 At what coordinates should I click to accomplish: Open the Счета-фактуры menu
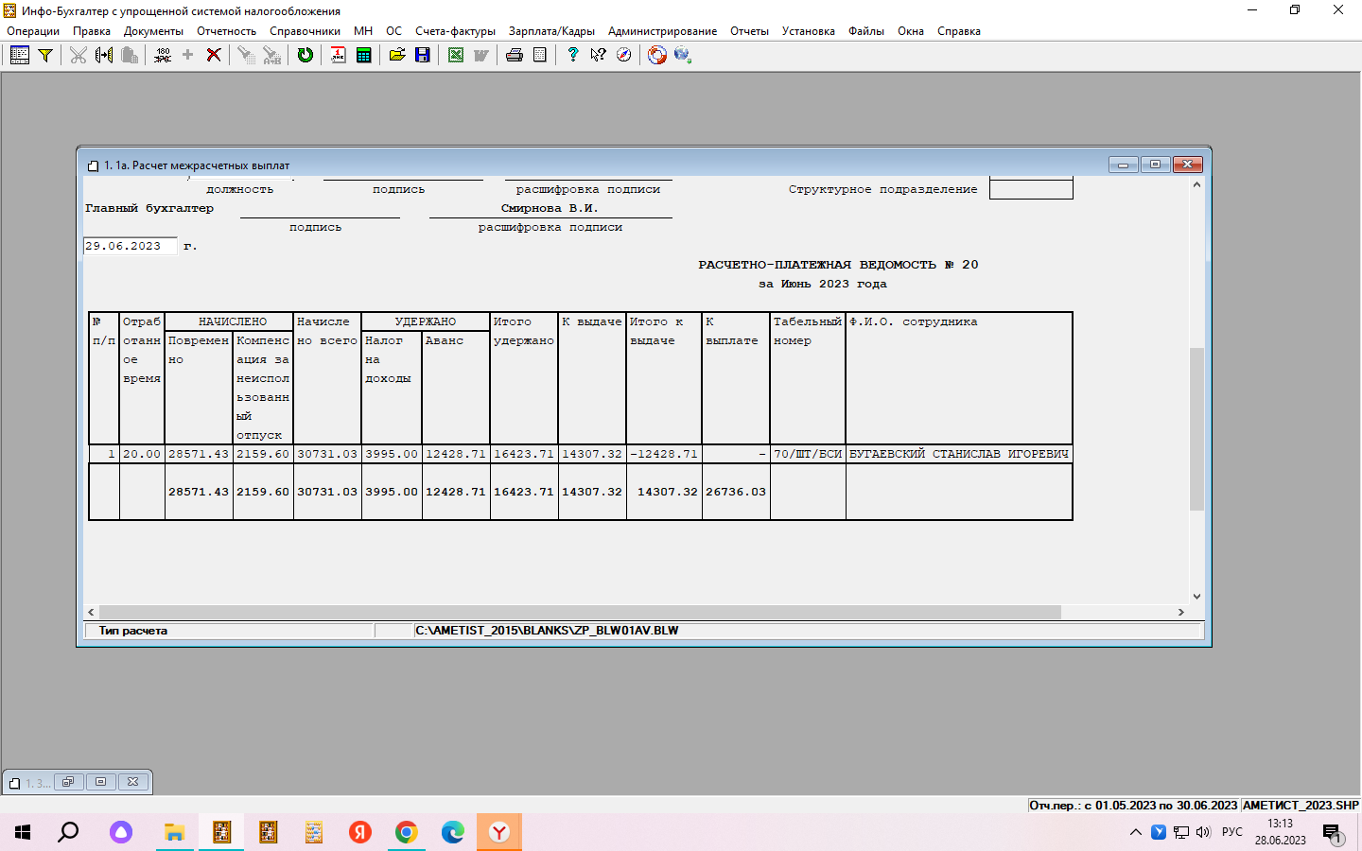(x=455, y=31)
